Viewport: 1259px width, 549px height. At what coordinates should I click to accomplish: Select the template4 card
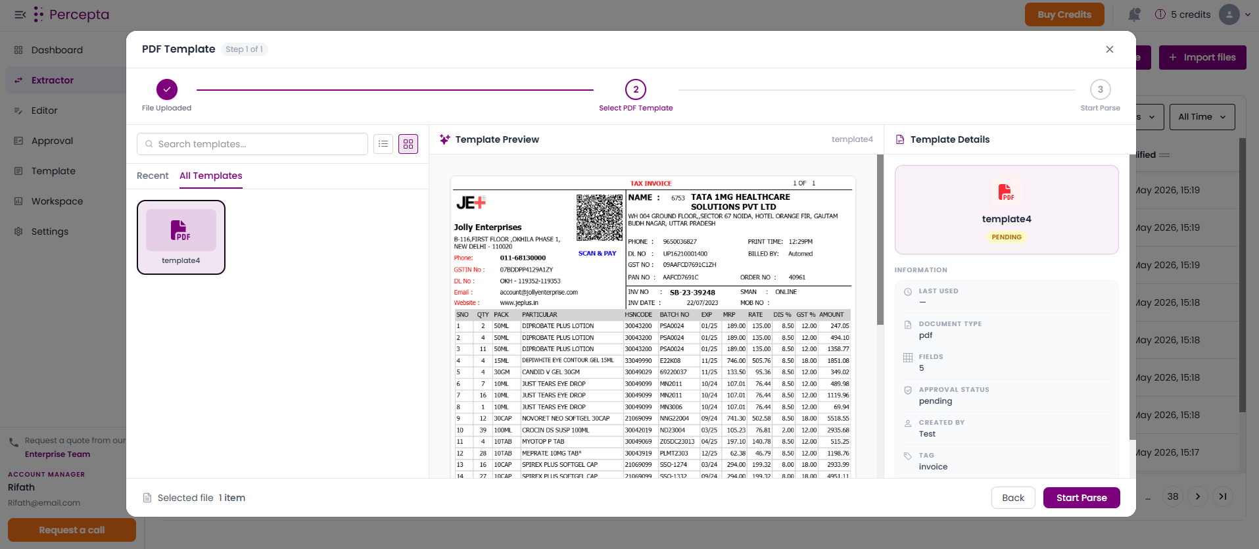click(x=181, y=237)
